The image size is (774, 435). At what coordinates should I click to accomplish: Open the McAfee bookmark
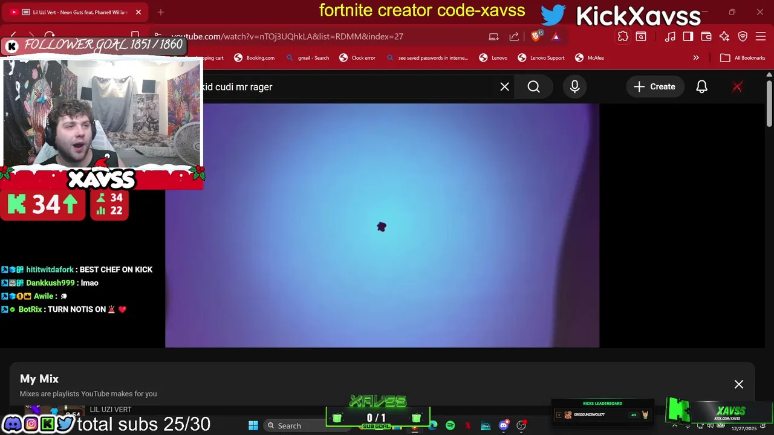point(590,58)
